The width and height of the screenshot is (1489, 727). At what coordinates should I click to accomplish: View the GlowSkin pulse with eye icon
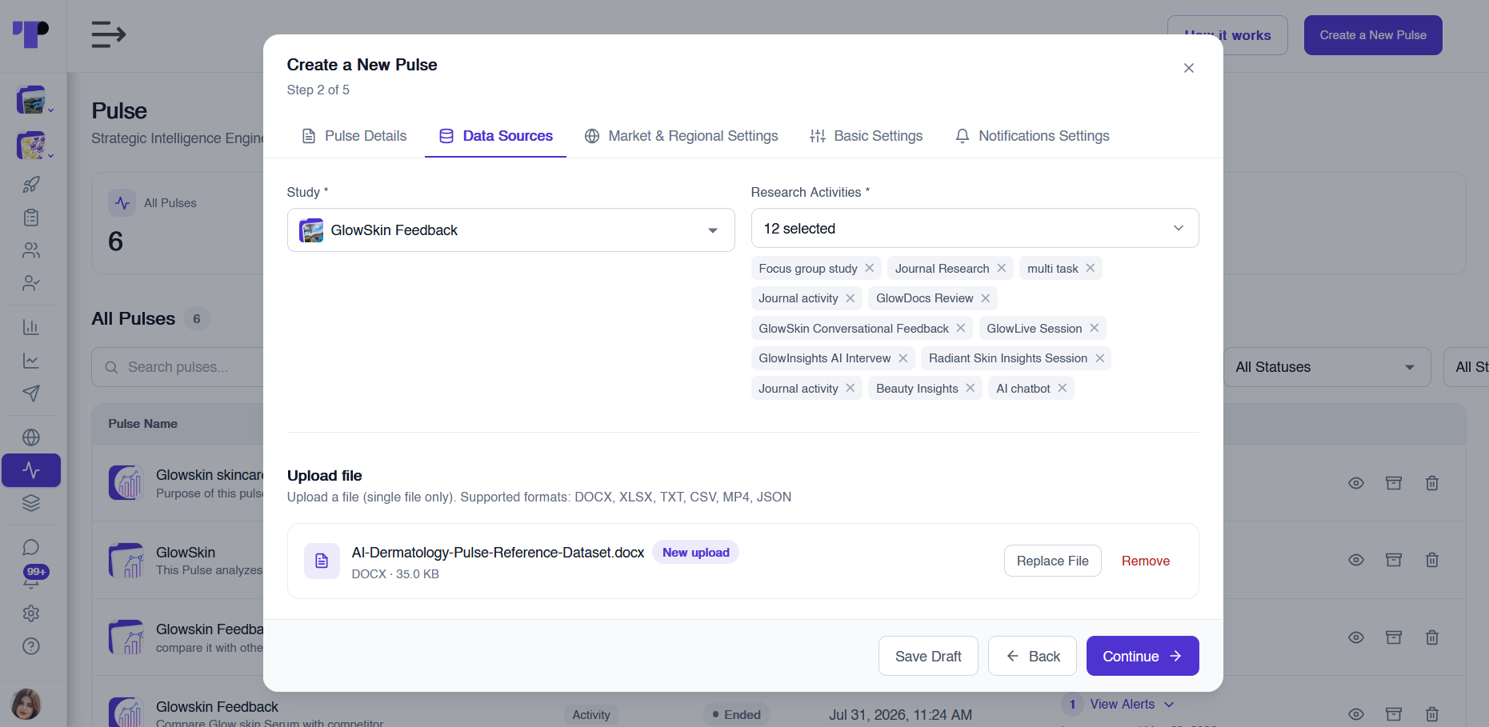1356,560
